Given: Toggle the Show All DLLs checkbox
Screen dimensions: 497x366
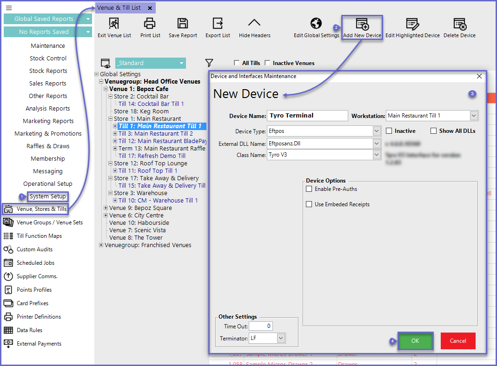Looking at the screenshot, I should 433,131.
